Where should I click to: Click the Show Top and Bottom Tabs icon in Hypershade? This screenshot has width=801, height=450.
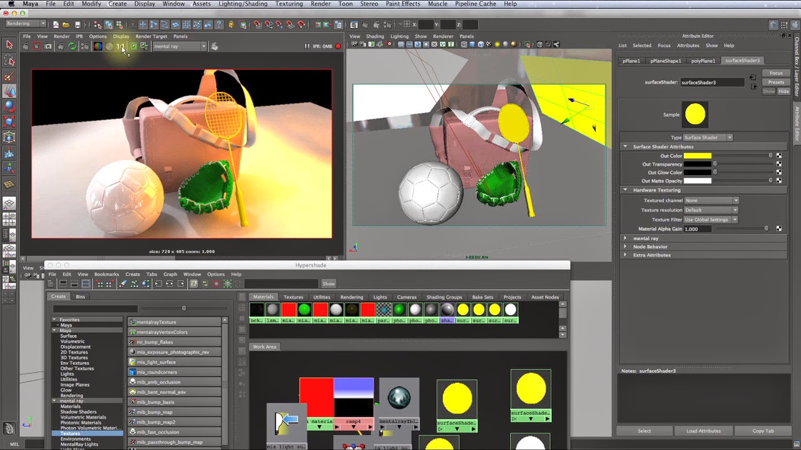click(86, 284)
